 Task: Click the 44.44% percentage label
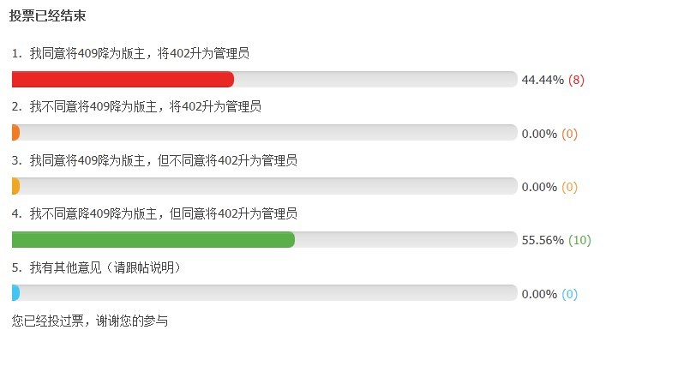(543, 81)
